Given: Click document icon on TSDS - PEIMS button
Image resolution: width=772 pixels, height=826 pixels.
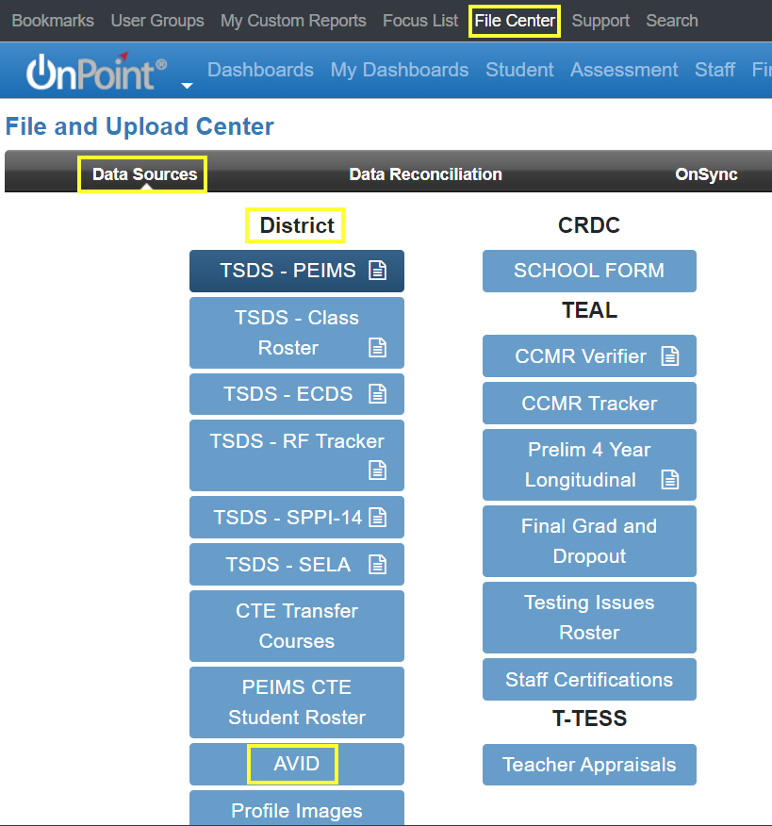Looking at the screenshot, I should (378, 271).
